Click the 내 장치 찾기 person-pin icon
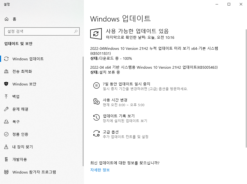This screenshot has width=247, height=184. [6, 147]
